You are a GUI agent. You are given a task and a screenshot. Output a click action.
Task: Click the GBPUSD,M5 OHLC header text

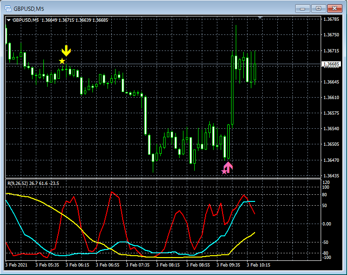coord(60,20)
